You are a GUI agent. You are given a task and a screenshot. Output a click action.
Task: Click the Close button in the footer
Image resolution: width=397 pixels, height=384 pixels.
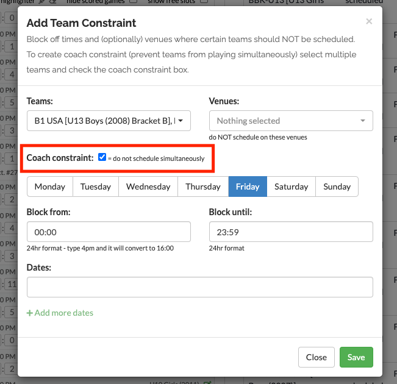click(x=317, y=357)
